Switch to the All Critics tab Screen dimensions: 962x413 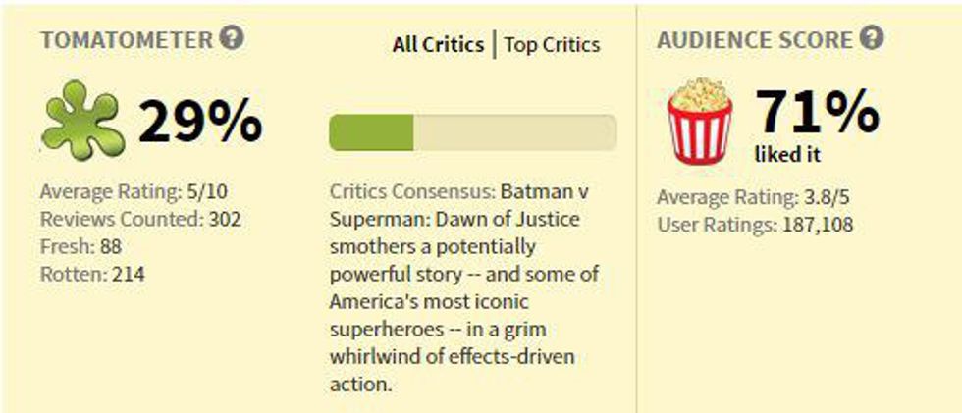click(438, 44)
